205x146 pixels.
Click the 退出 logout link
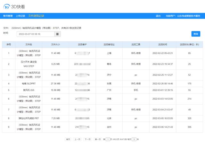click(158, 16)
